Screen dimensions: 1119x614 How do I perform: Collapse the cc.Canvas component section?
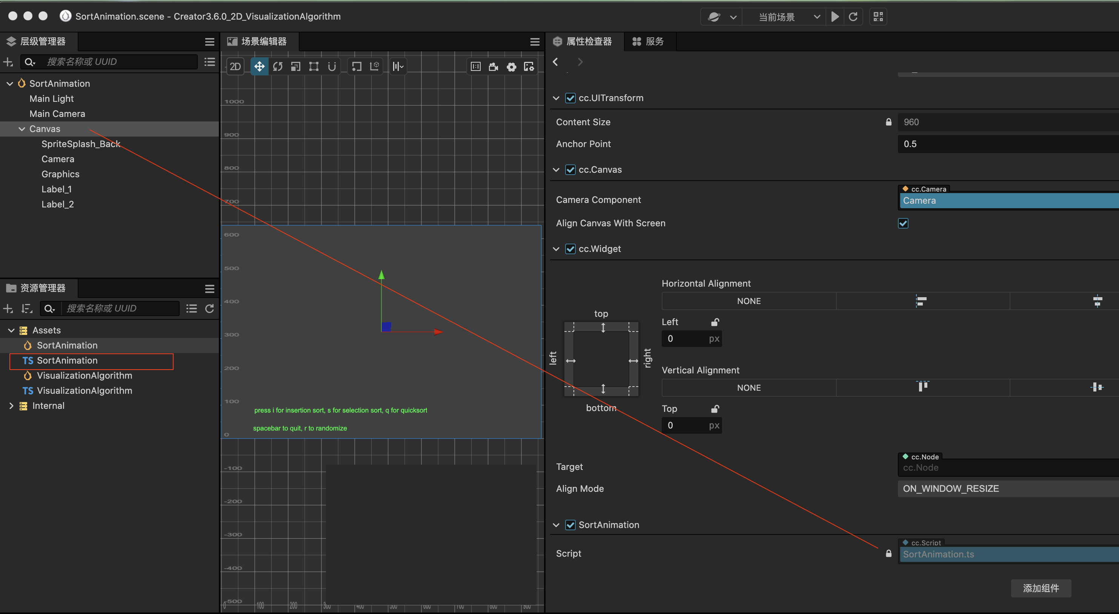click(x=556, y=170)
